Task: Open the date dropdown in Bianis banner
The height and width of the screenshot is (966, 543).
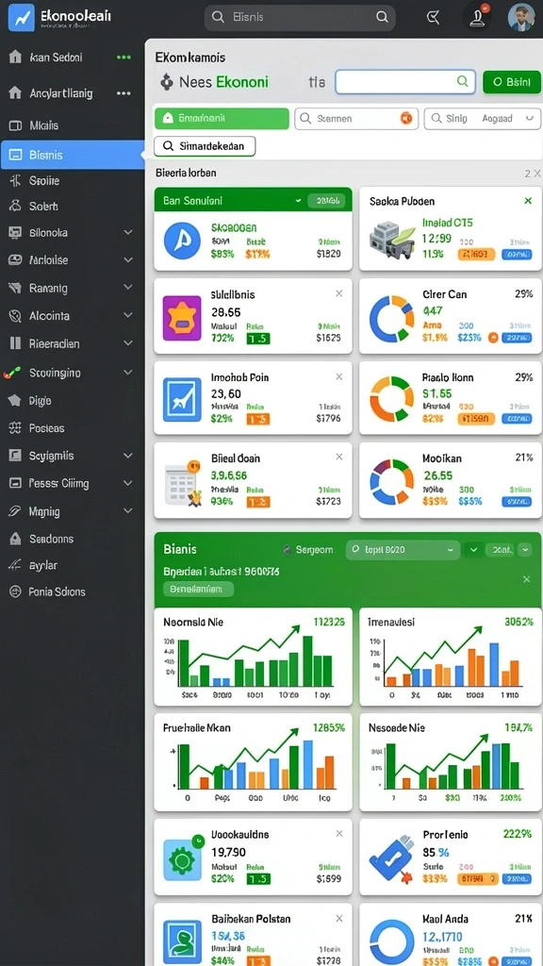Action: coord(403,550)
